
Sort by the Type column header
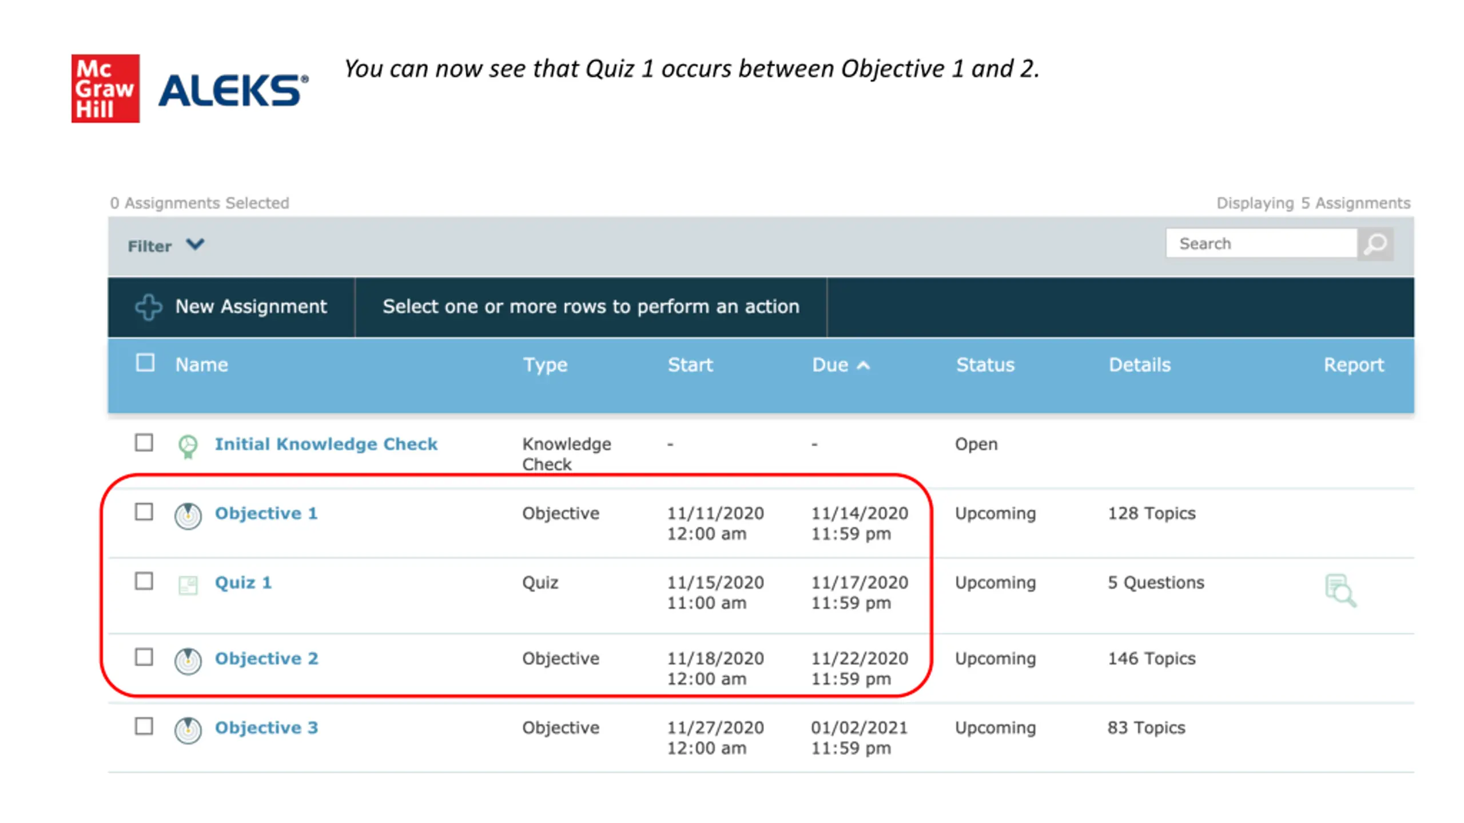click(545, 365)
